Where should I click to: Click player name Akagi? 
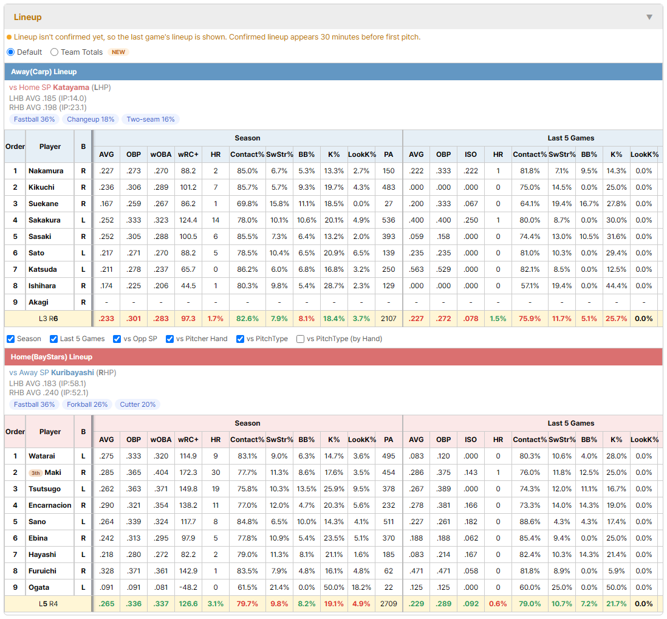(x=38, y=302)
